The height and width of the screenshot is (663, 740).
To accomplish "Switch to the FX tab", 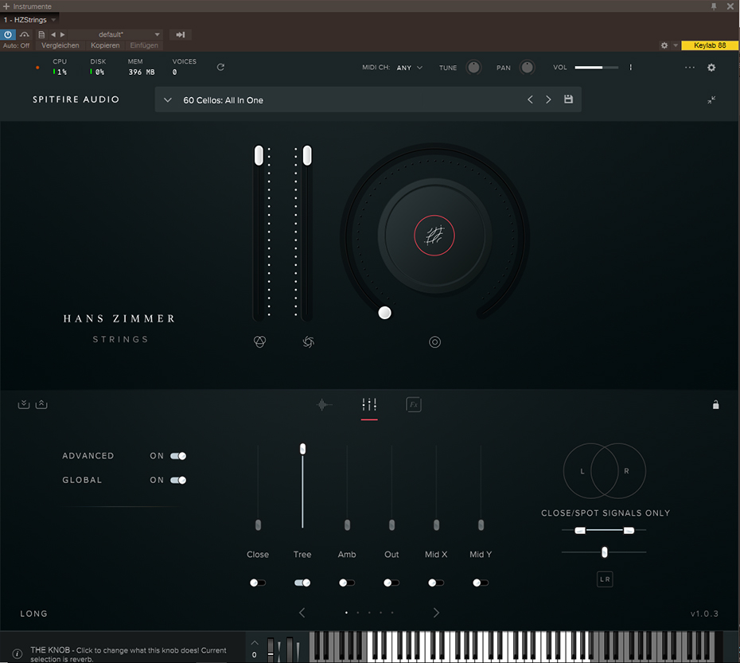I will click(x=414, y=404).
